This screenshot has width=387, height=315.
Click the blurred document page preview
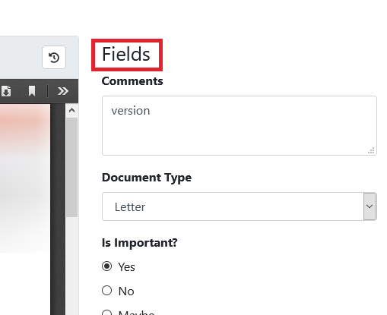coord(25,178)
